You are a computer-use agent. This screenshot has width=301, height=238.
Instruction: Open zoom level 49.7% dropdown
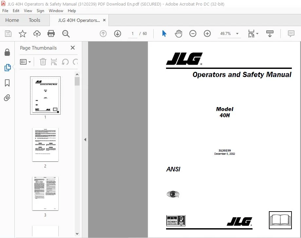pos(237,34)
